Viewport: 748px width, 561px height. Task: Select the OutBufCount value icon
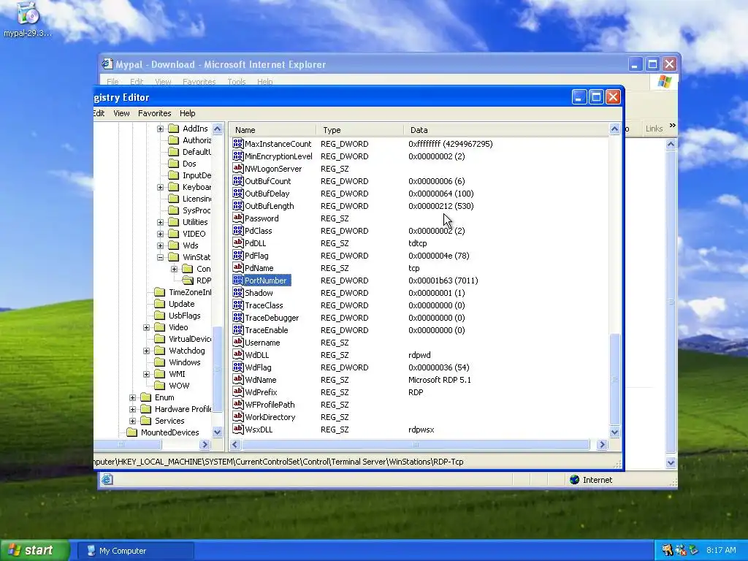click(237, 180)
